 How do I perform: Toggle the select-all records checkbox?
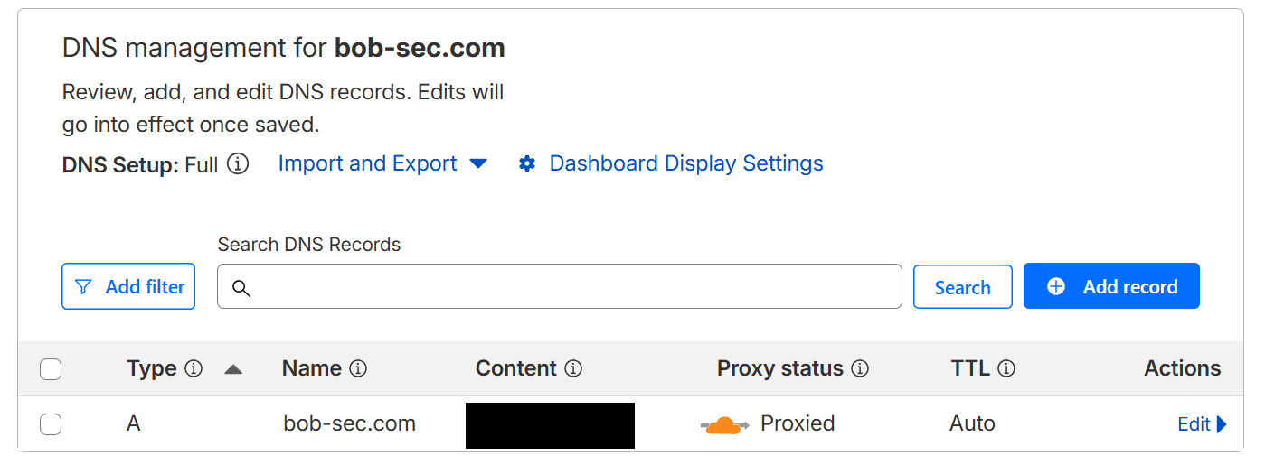pyautogui.click(x=51, y=369)
